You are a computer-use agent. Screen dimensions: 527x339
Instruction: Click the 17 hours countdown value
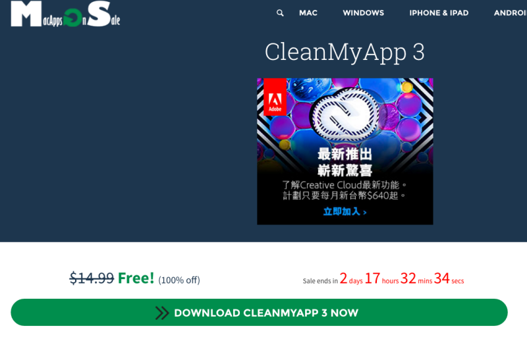[382, 278]
